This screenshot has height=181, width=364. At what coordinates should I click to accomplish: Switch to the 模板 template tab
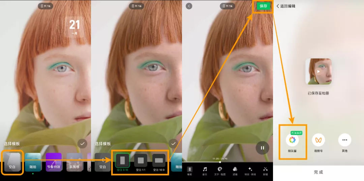[190, 171]
